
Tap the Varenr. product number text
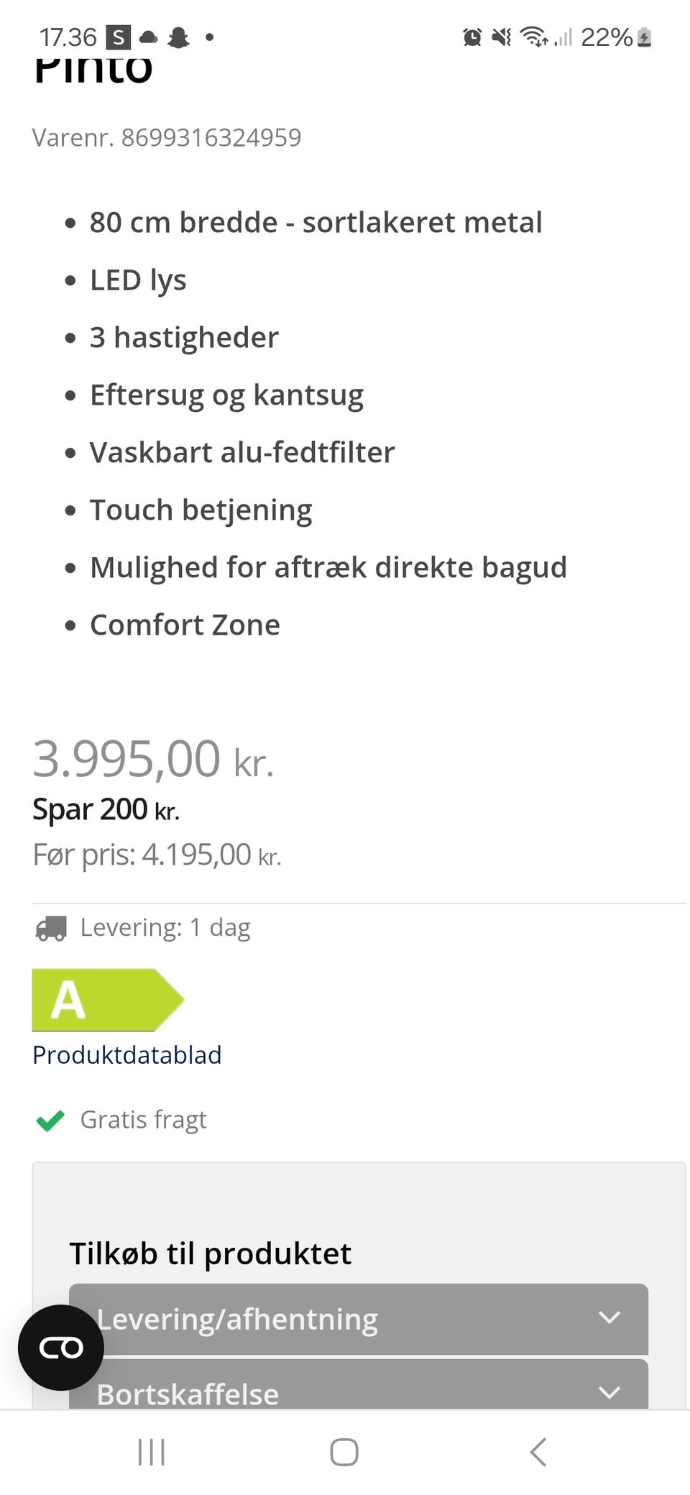167,137
